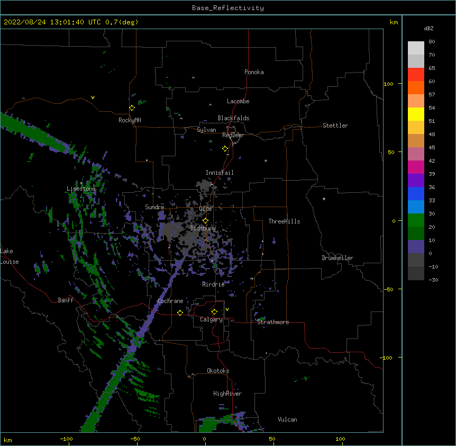This screenshot has width=456, height=446.
Task: Click the white asterisk marker above the Limestone label
Action: point(81,183)
